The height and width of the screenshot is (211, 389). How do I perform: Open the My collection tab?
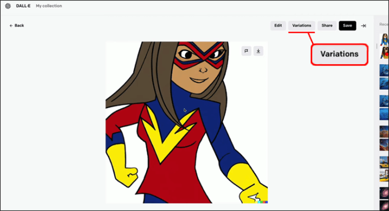click(x=49, y=6)
